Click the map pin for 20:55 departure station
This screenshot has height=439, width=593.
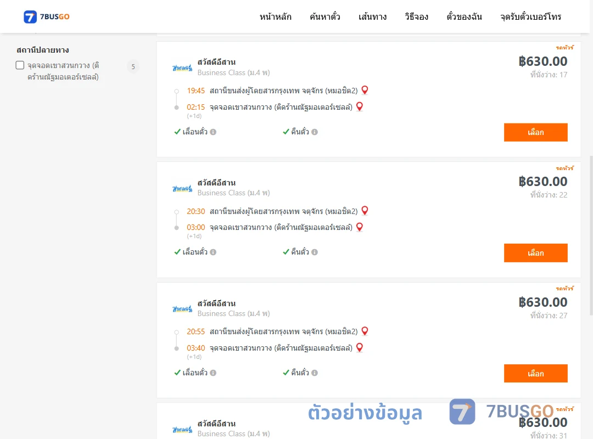(365, 331)
